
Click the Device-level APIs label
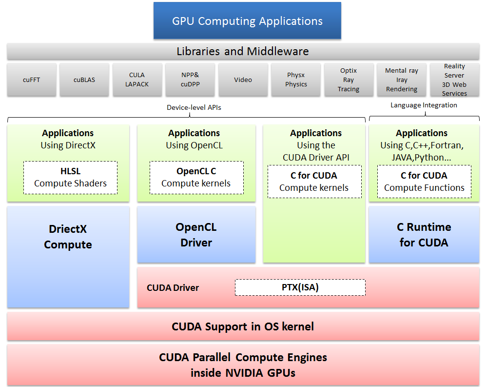[x=194, y=107]
